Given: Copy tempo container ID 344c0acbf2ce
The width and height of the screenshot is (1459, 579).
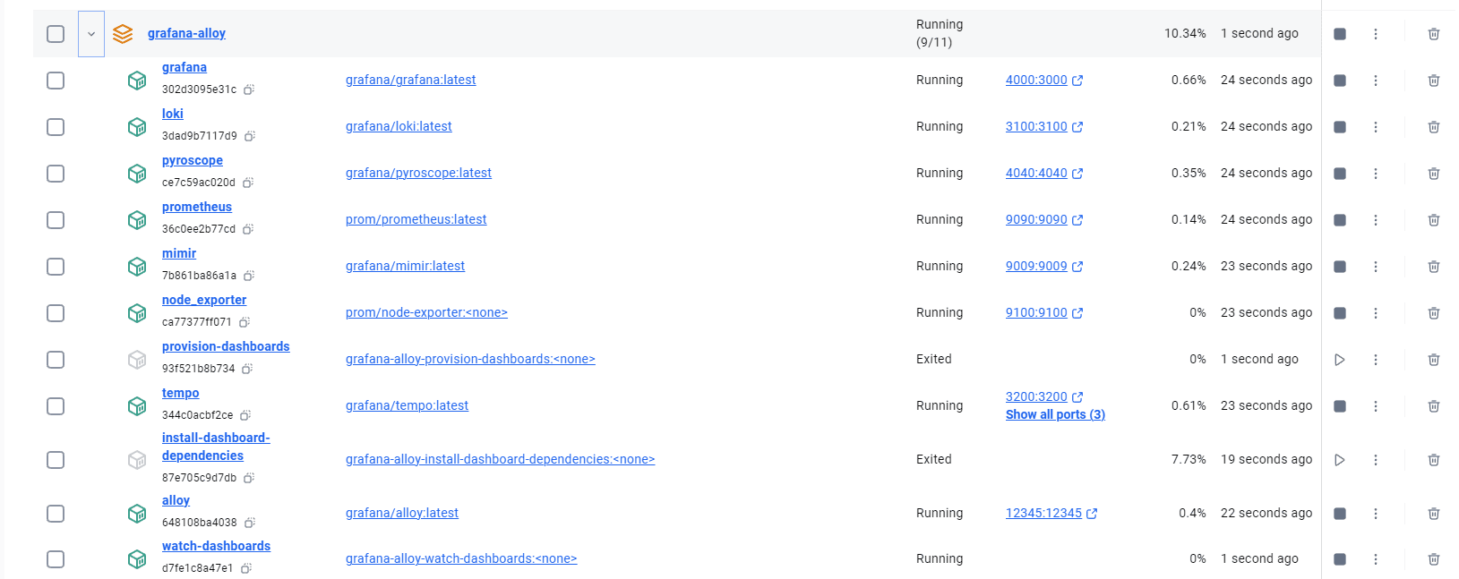Looking at the screenshot, I should pos(245,415).
